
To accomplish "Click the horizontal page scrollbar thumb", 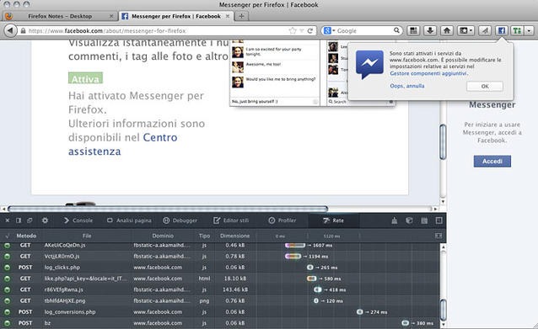I will tap(168, 209).
